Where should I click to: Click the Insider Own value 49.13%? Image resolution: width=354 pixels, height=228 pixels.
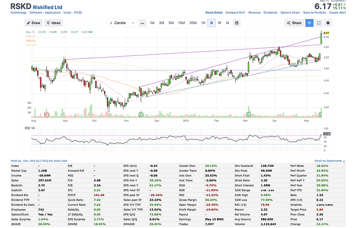211,166
